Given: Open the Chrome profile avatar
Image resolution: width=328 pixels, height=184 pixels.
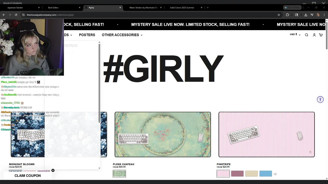Looking at the screenshot, I should click(318, 15).
